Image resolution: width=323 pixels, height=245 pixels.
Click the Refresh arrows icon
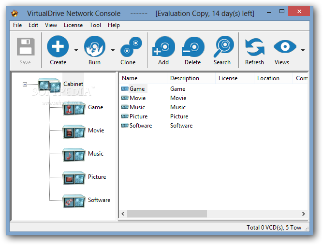[255, 47]
